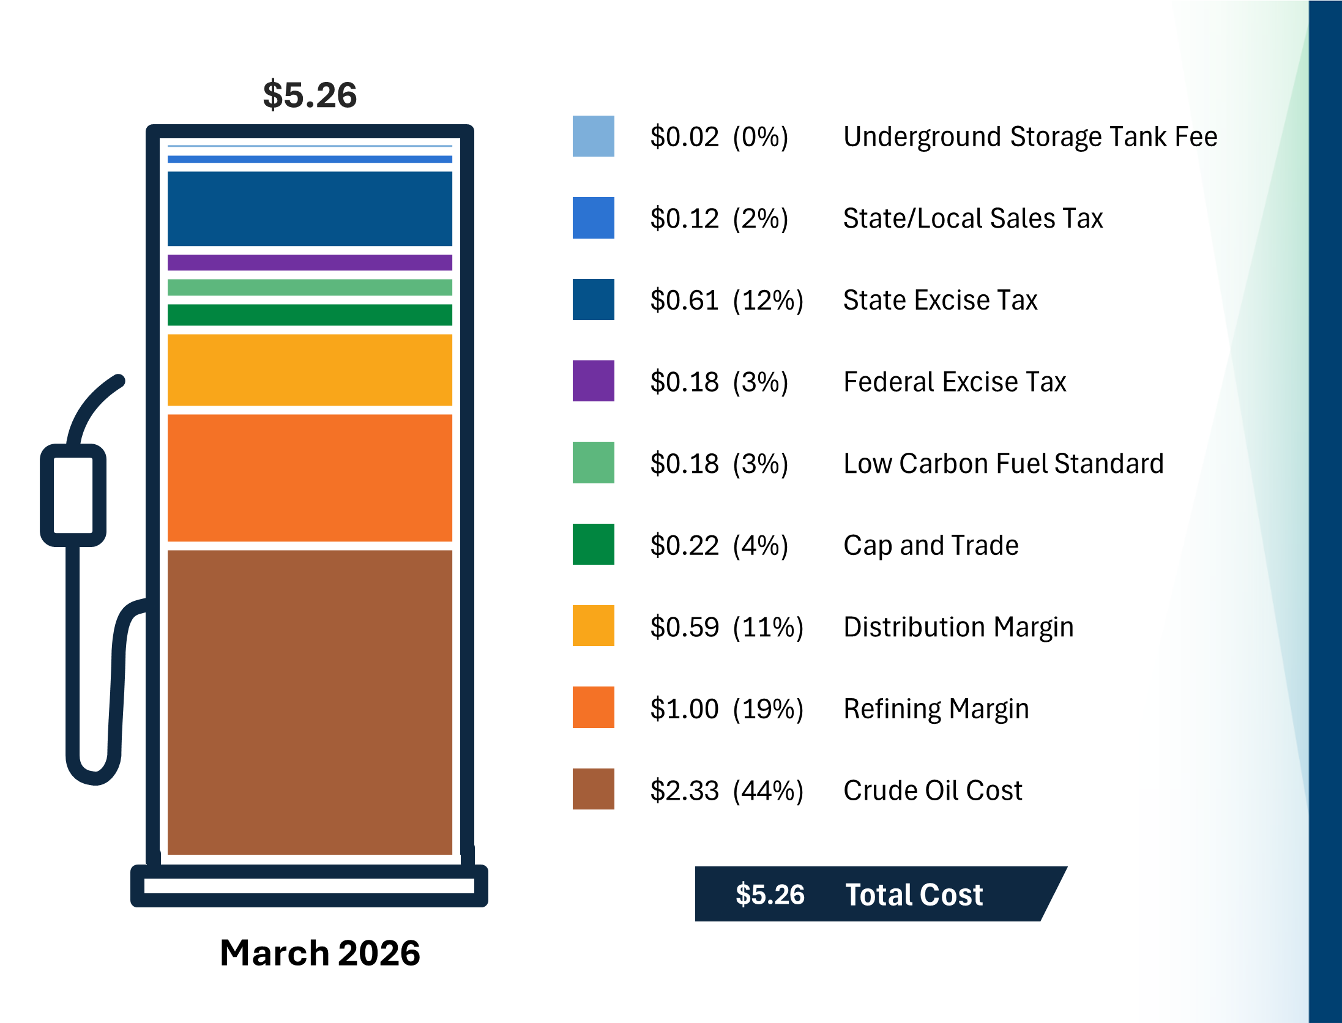Click the '$0.61 (12%)' value
Screen dimensions: 1342x1023
(x=726, y=300)
